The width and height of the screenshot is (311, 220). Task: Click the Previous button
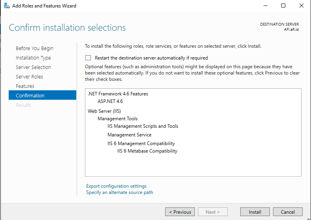click(x=180, y=212)
